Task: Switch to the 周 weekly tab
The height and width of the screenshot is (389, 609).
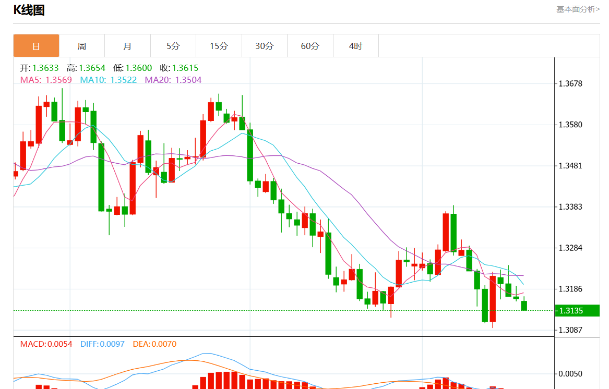Action: [81, 46]
